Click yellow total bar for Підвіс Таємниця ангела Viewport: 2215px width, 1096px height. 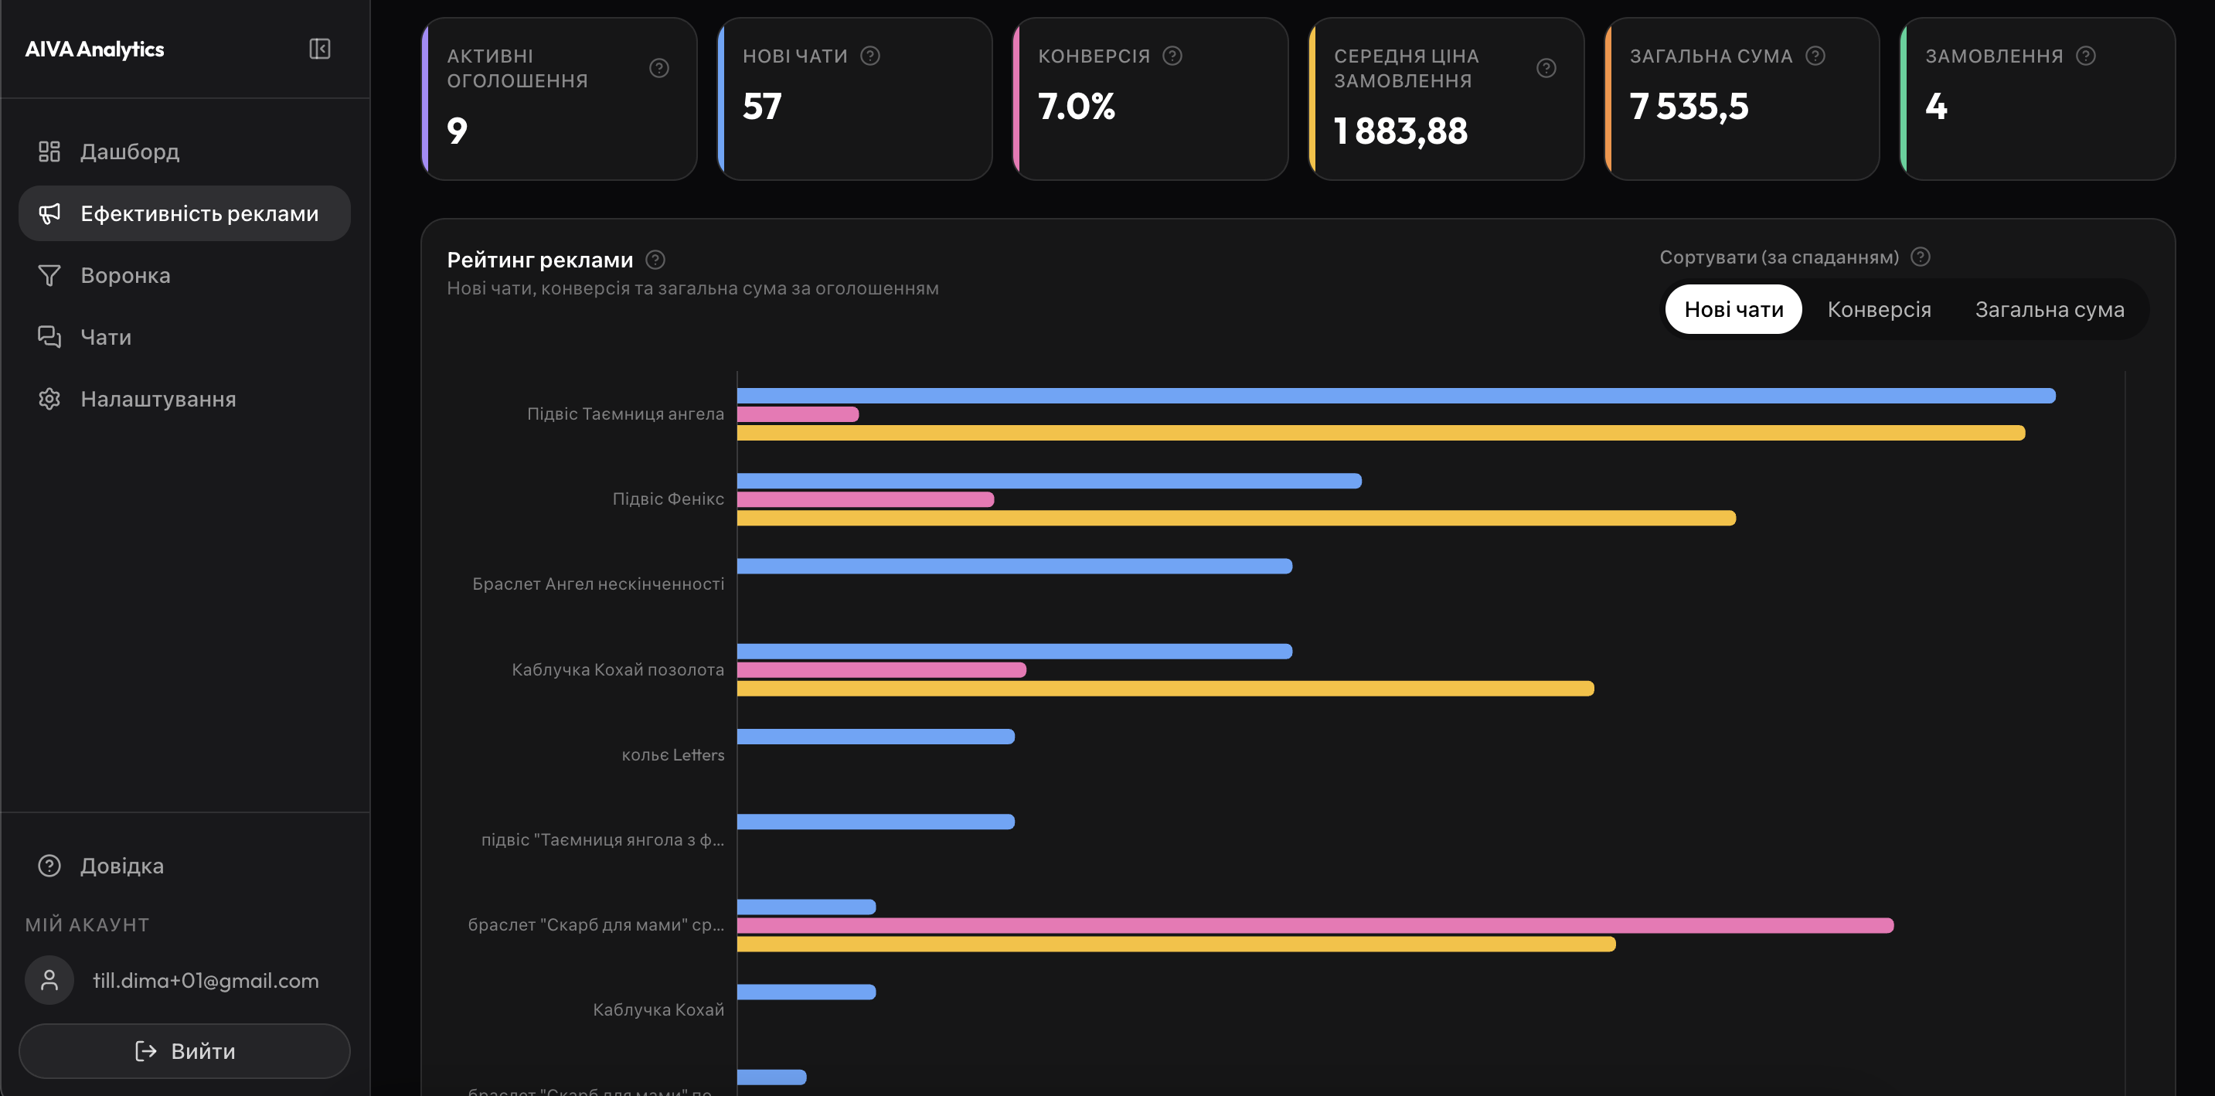click(1381, 434)
